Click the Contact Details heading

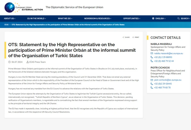click(x=165, y=38)
